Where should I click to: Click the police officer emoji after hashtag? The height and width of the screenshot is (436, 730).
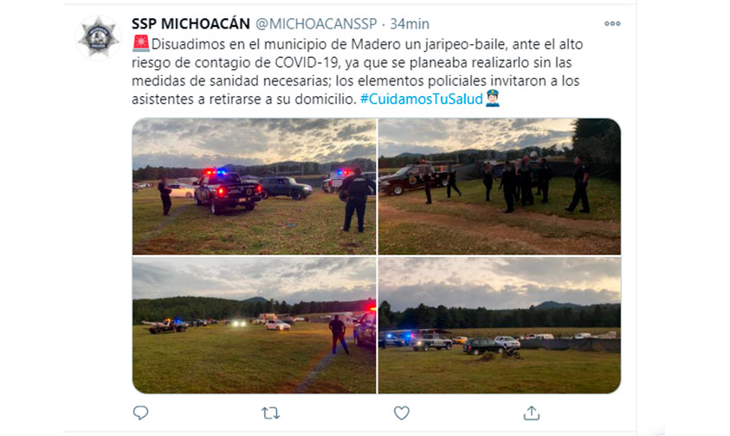point(493,98)
